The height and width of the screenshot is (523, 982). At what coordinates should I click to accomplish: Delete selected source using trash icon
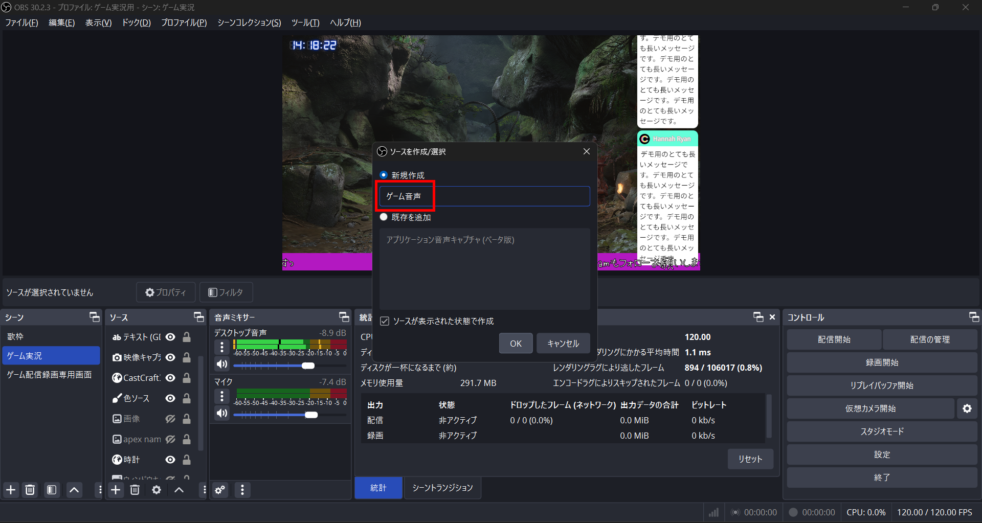135,490
